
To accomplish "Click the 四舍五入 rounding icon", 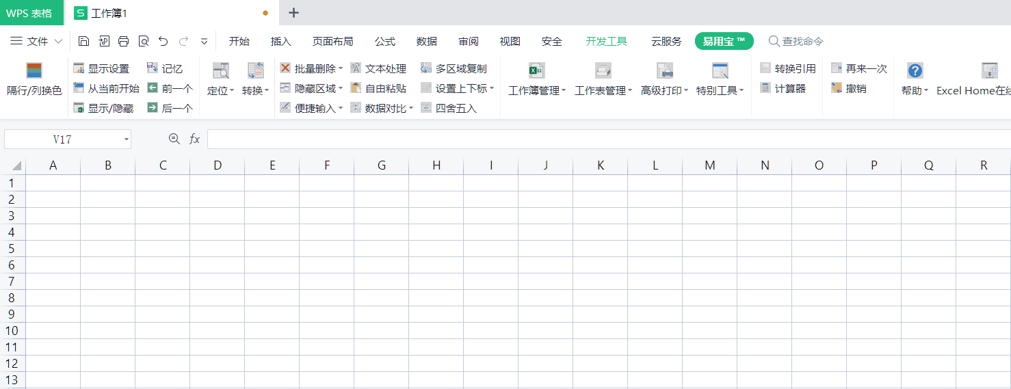I will coord(426,108).
